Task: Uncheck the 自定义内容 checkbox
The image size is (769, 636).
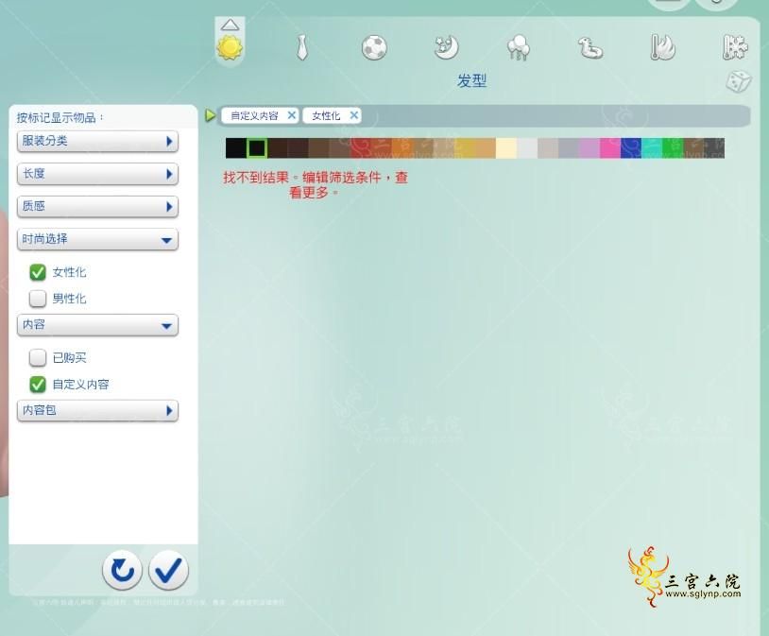Action: (x=38, y=385)
